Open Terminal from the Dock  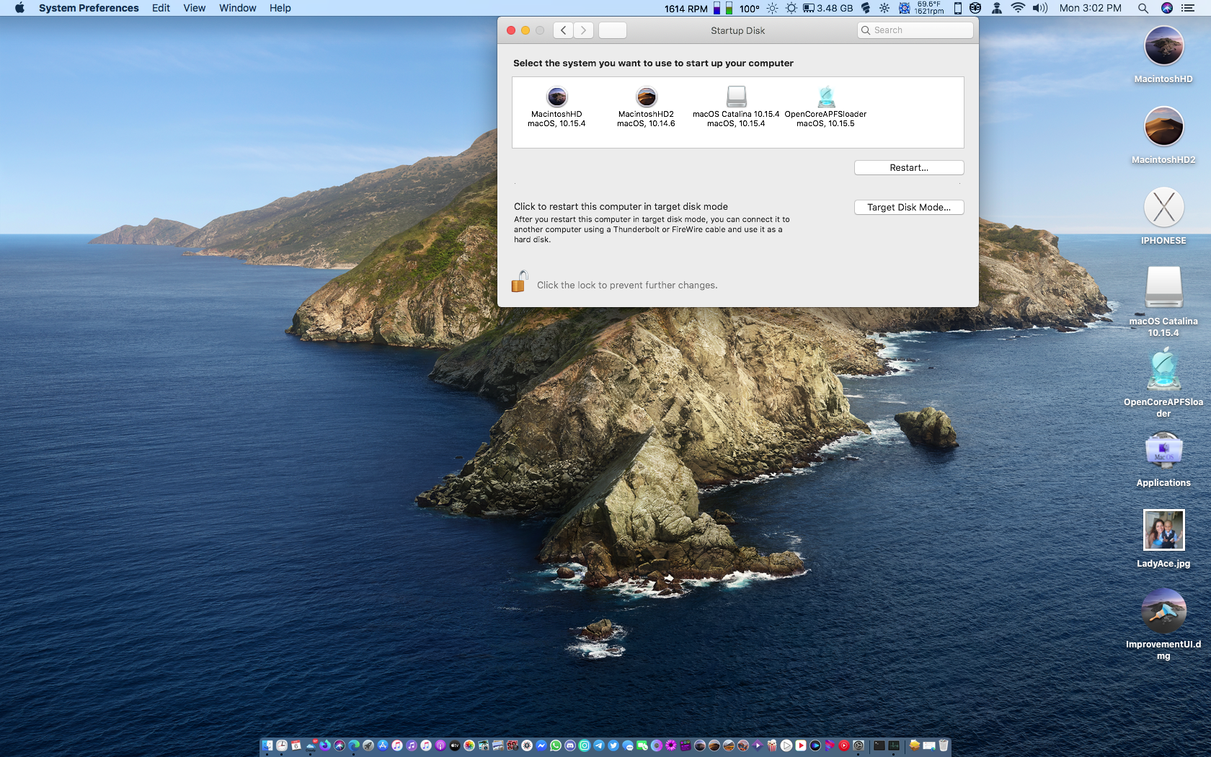pos(879,745)
